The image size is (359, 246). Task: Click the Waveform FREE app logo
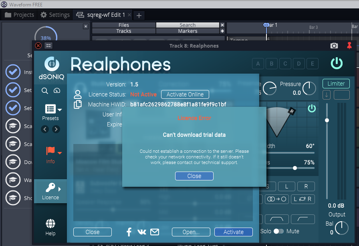(4, 4)
